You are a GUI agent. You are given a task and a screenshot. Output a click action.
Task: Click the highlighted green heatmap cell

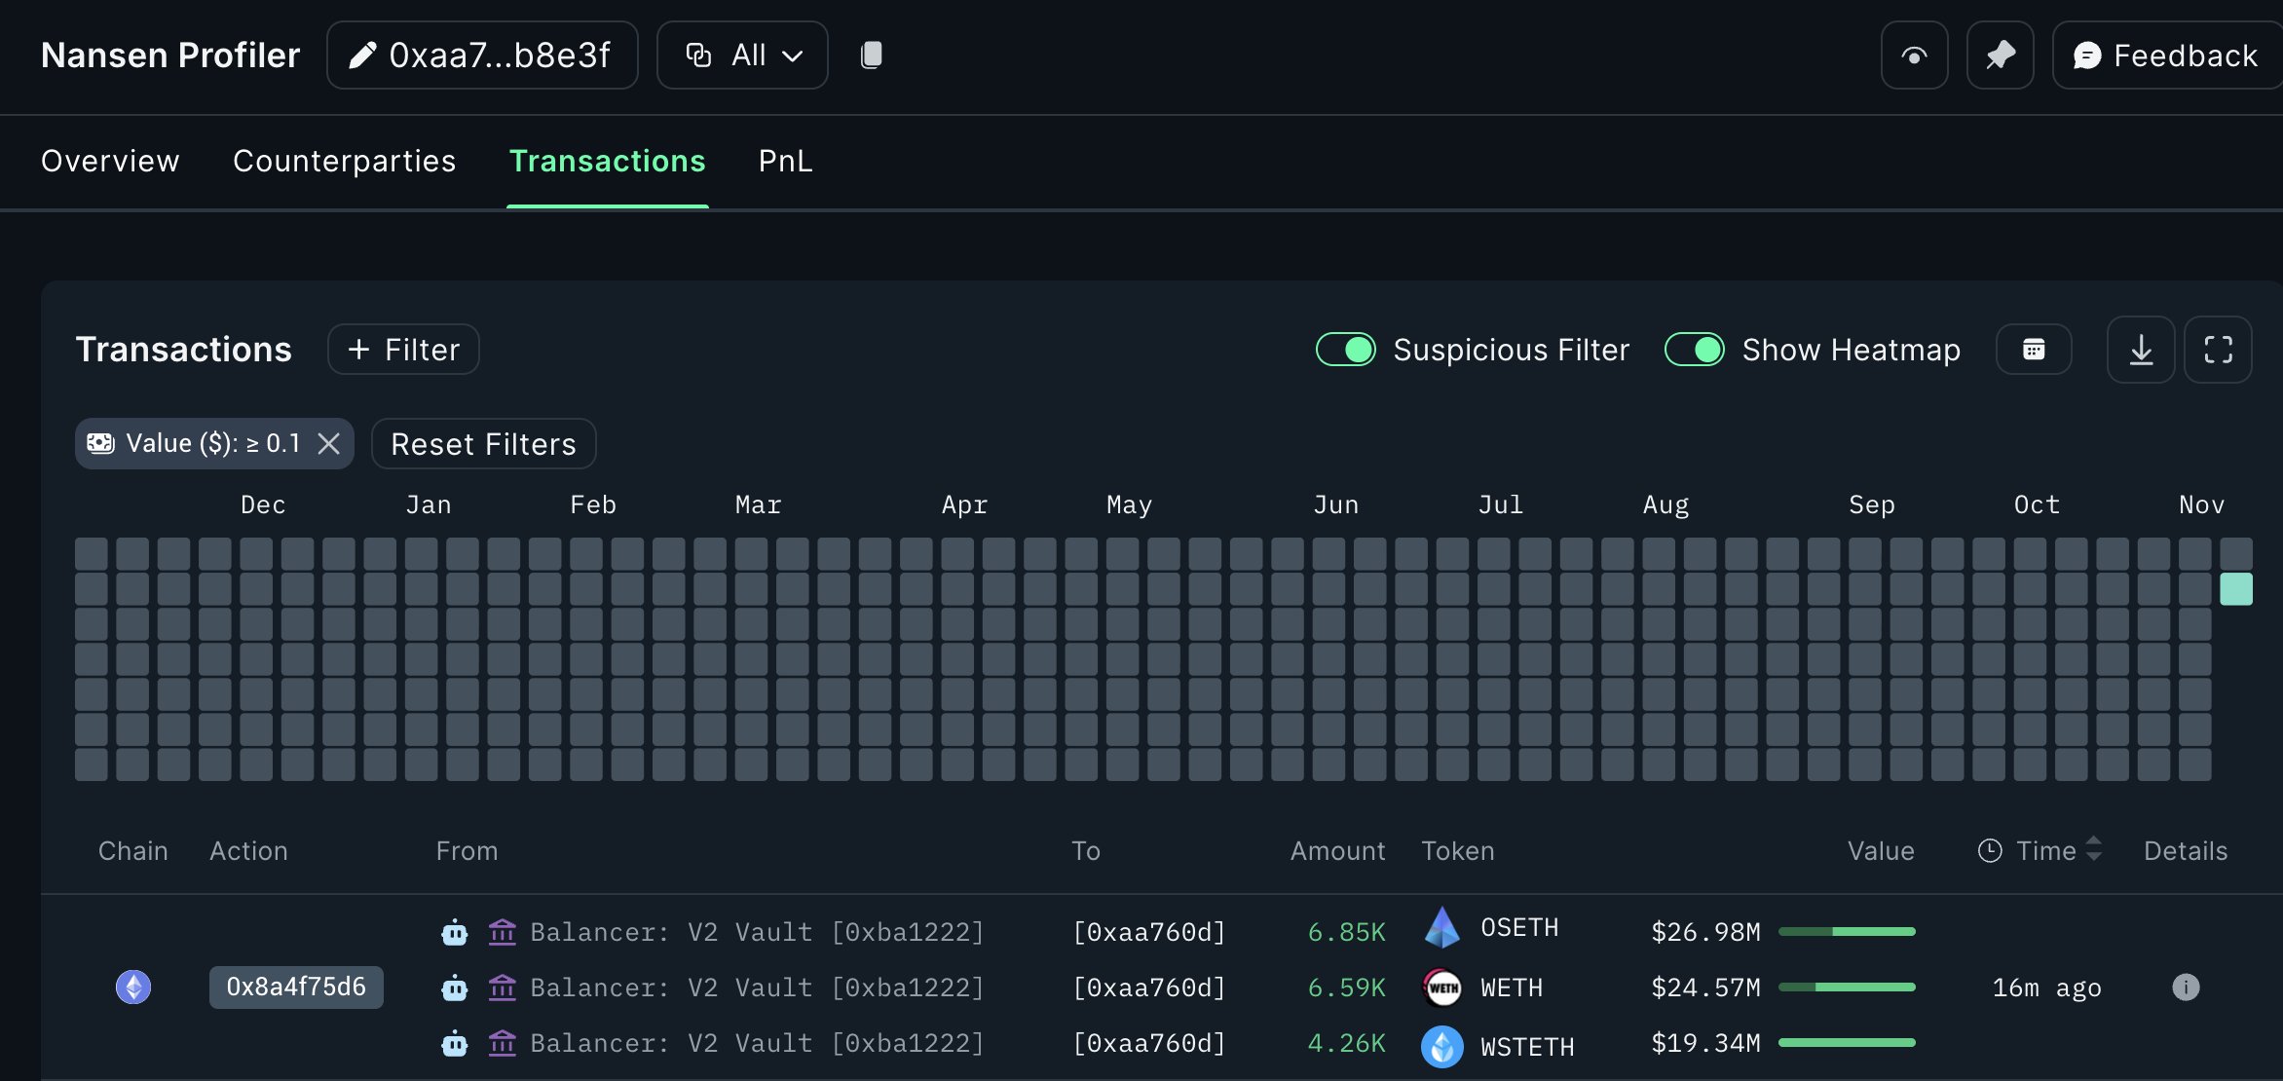coord(2236,589)
